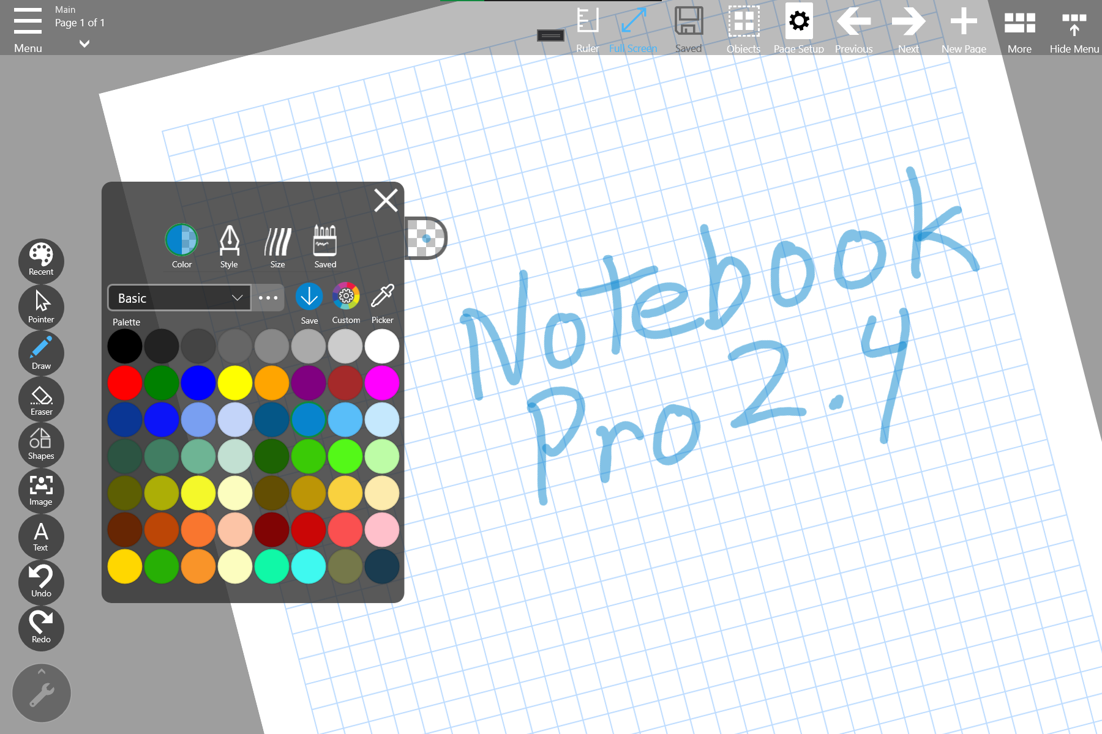Click the three-dots palette options button

[x=268, y=298]
